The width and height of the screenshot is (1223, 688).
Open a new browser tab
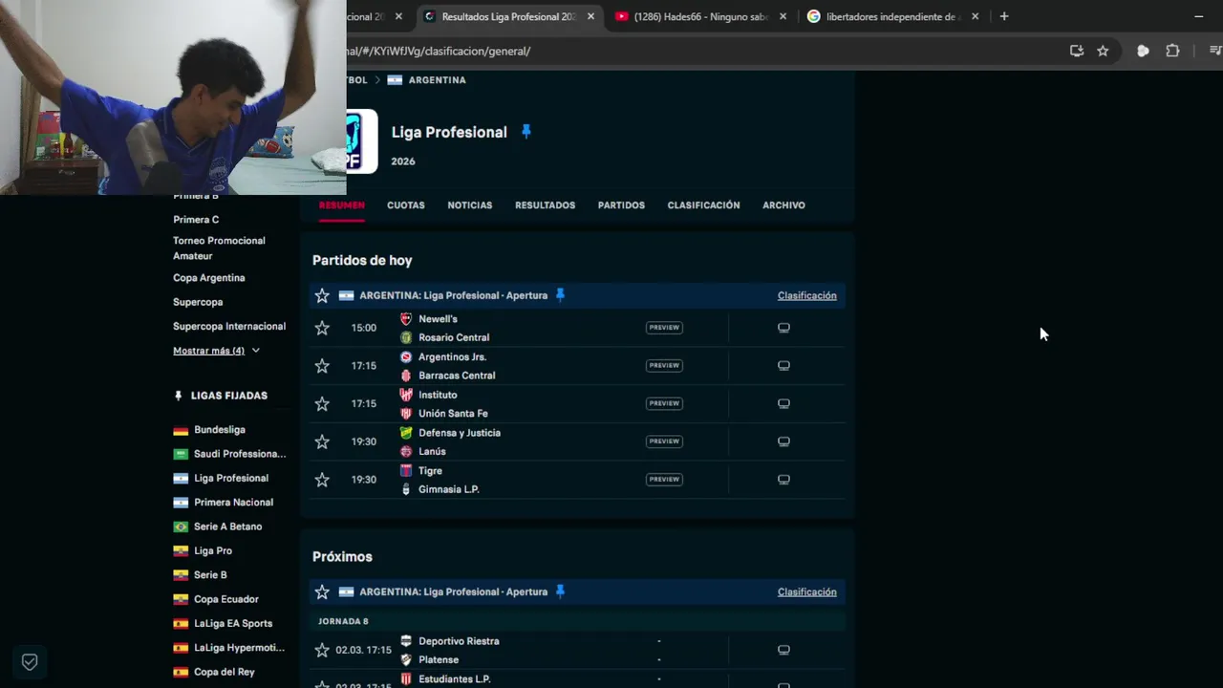[1003, 16]
